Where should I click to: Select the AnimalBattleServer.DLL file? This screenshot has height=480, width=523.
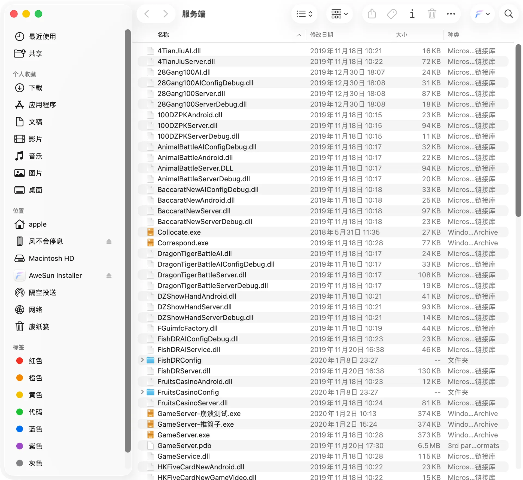(x=323, y=168)
